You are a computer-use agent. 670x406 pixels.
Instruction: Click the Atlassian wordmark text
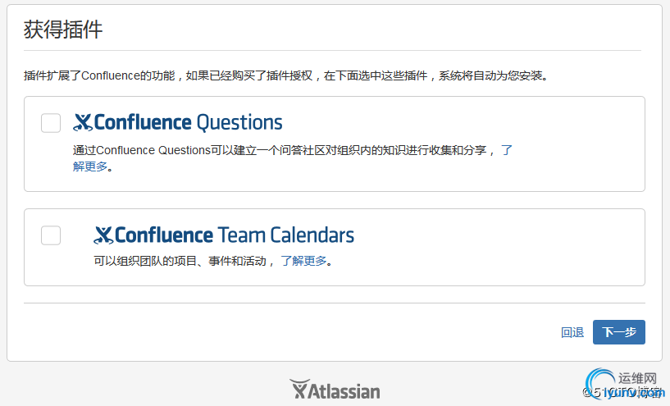344,391
